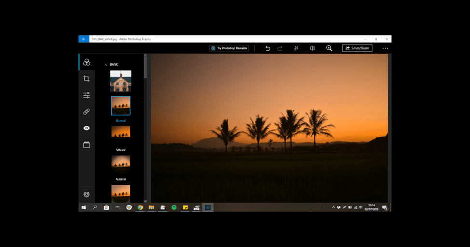Select the Spot Heal bandage tool
This screenshot has height=247, width=470.
[x=87, y=111]
